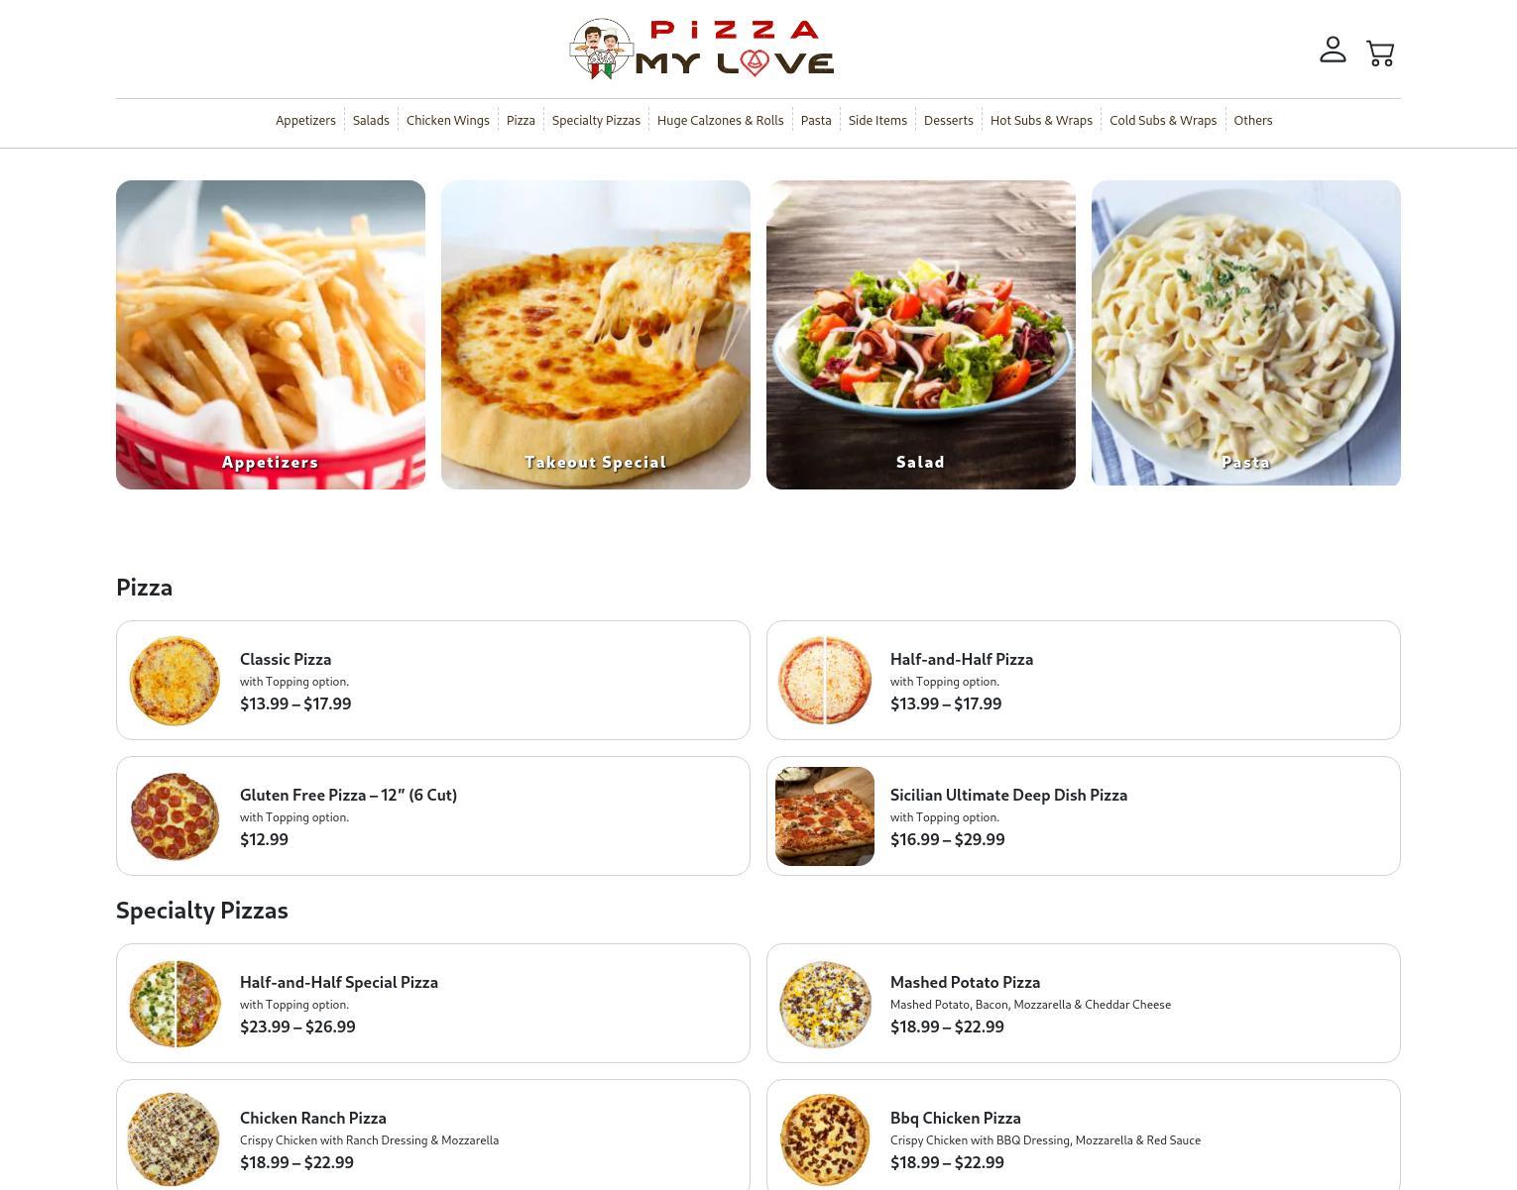
Task: Open the Takeout Special category tile
Action: (596, 335)
